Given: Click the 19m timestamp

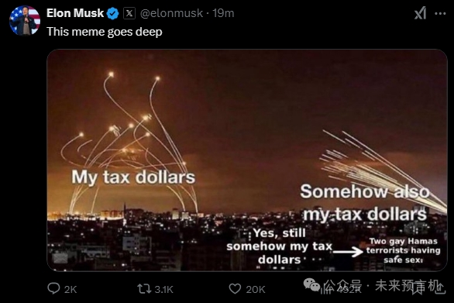Looking at the screenshot, I should pos(223,13).
